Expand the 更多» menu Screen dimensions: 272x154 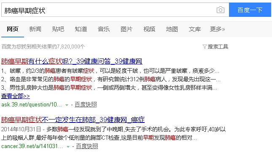(217, 29)
